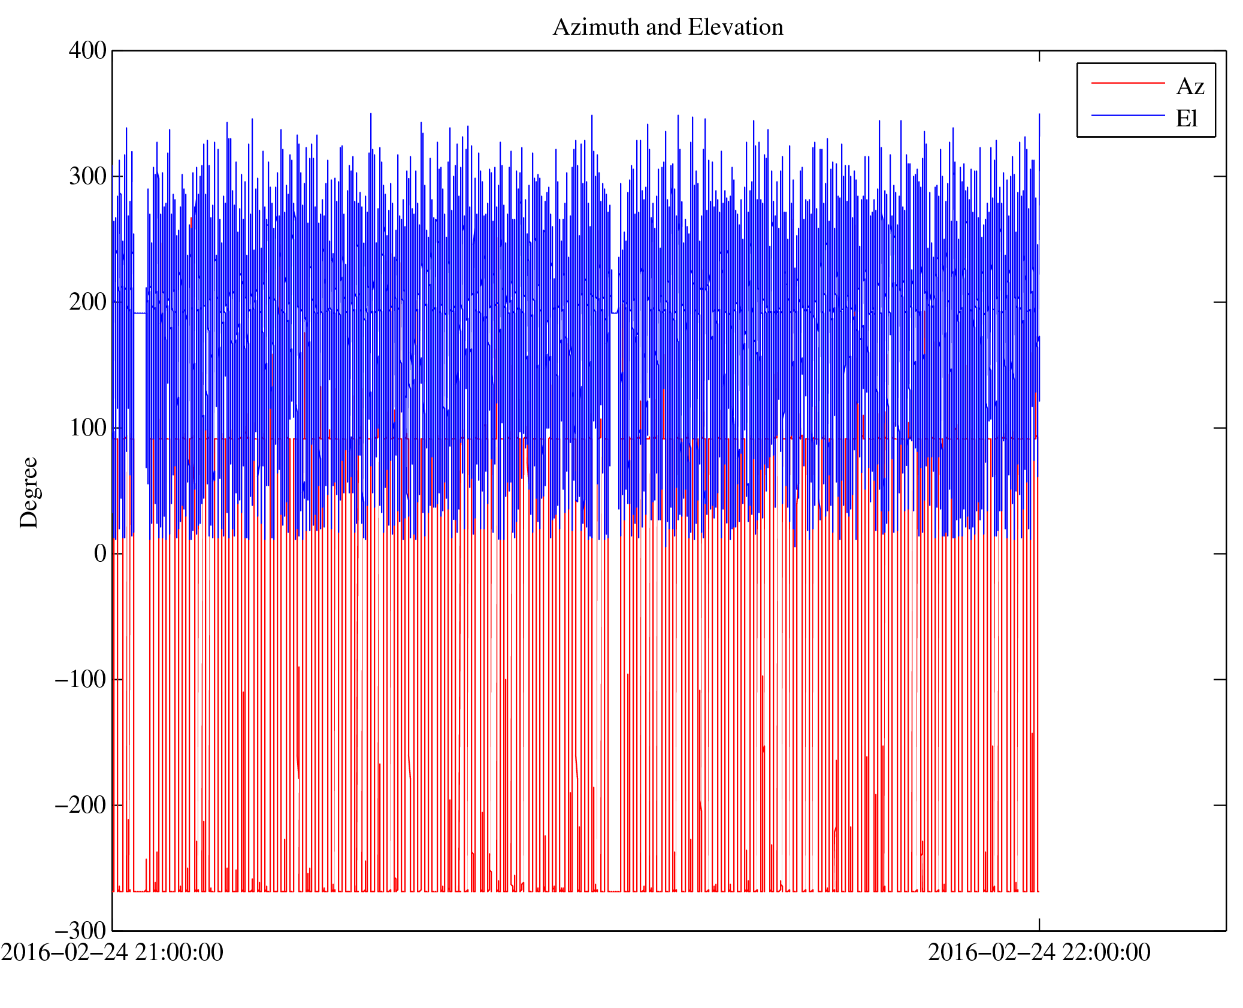Select the blue El legend line
Screen dimensions: 1243x1008
[x=1127, y=115]
